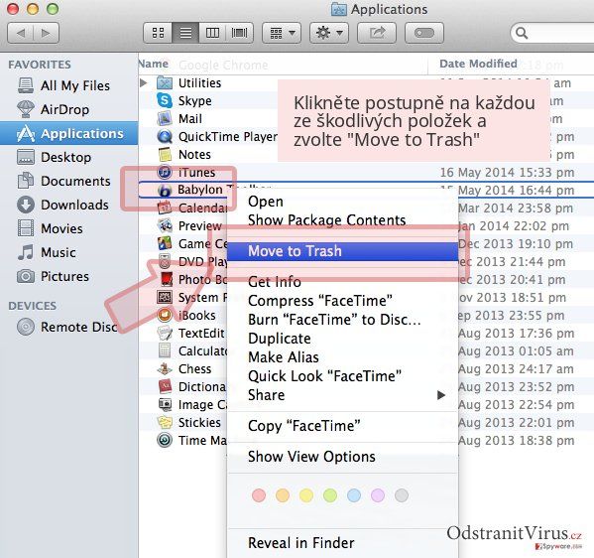Select the Notes application icon
Screen dimensions: 594x558
coord(165,154)
